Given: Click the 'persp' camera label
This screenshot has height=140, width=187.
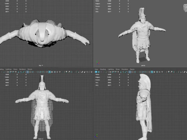Looking at the screenshot, I should coord(143,66).
